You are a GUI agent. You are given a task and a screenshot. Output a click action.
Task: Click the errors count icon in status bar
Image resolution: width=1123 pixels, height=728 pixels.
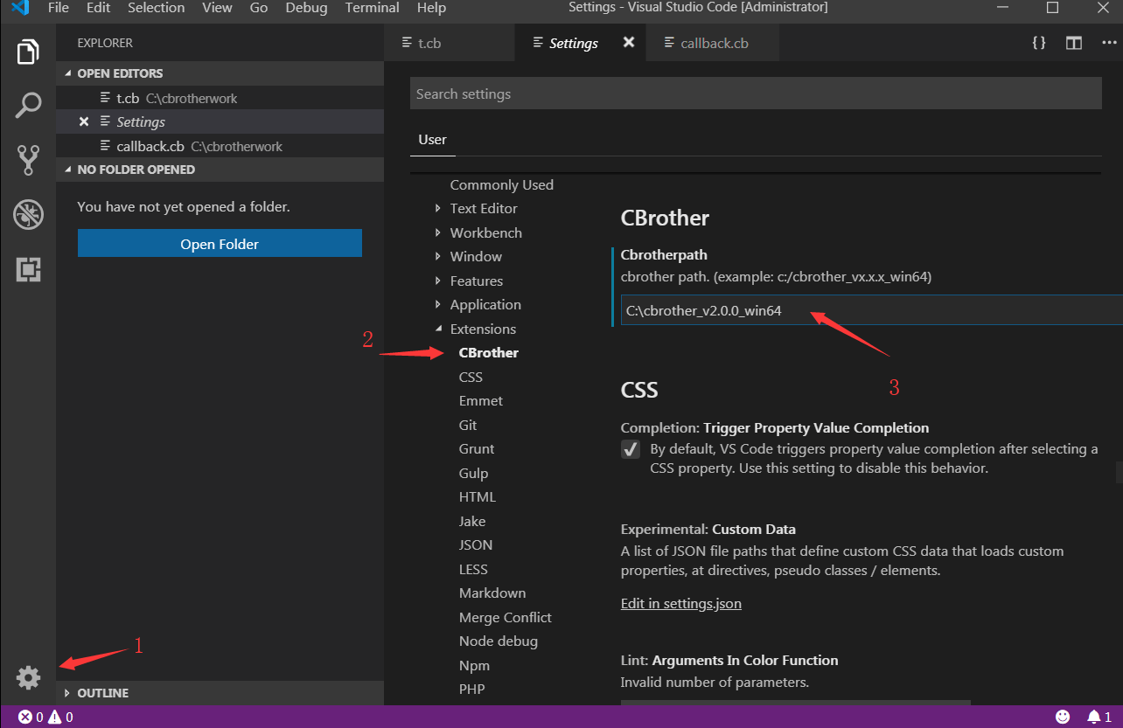click(x=25, y=718)
